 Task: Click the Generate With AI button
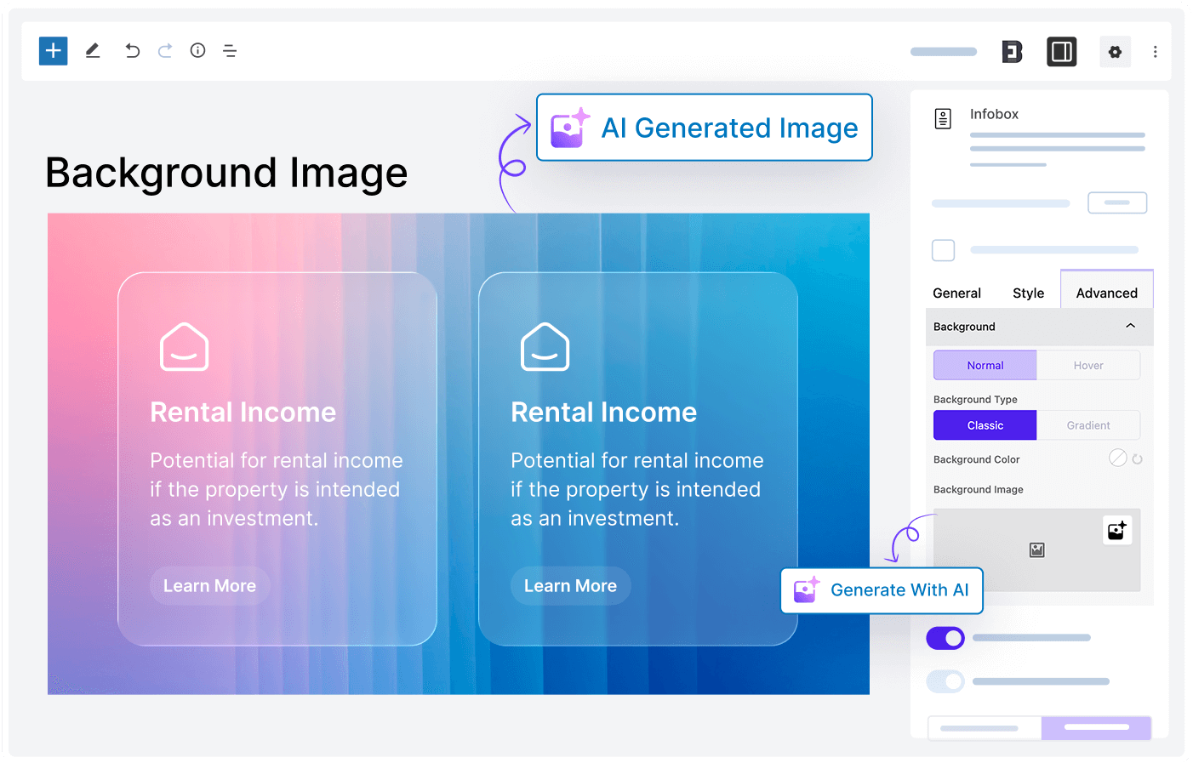(x=882, y=590)
